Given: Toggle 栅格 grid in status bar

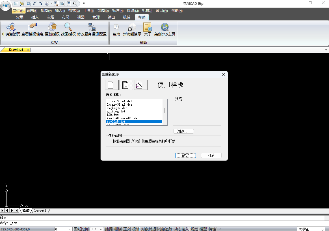Looking at the screenshot, I should pyautogui.click(x=118, y=229).
